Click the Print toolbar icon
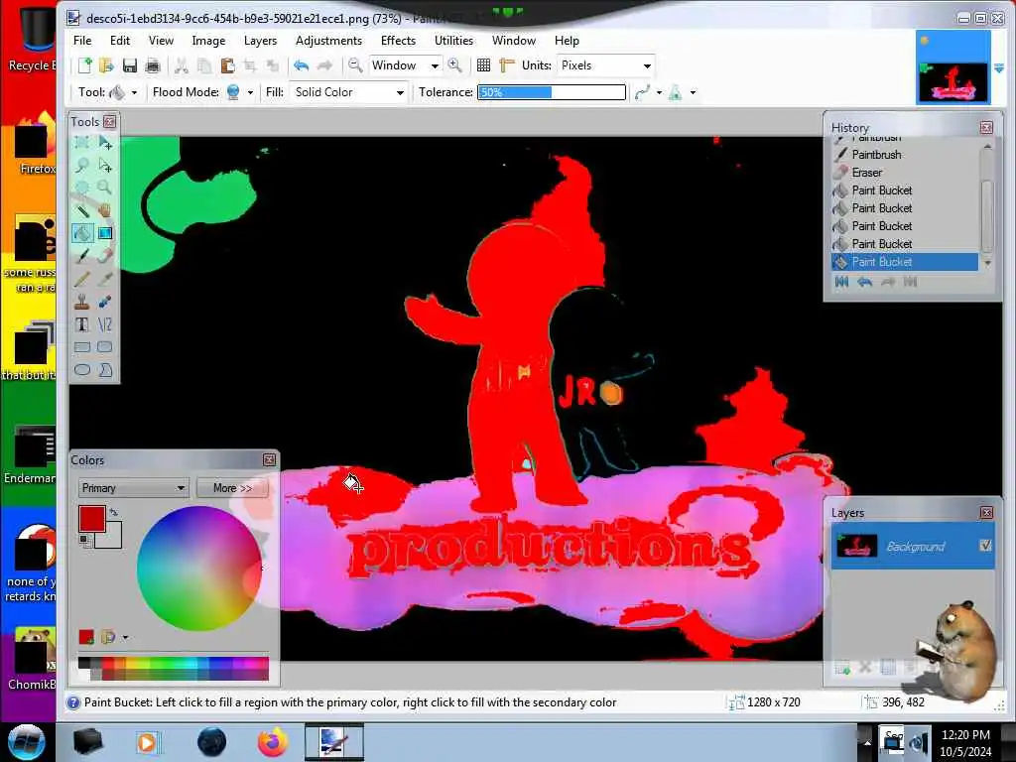This screenshot has width=1016, height=762. coord(152,65)
